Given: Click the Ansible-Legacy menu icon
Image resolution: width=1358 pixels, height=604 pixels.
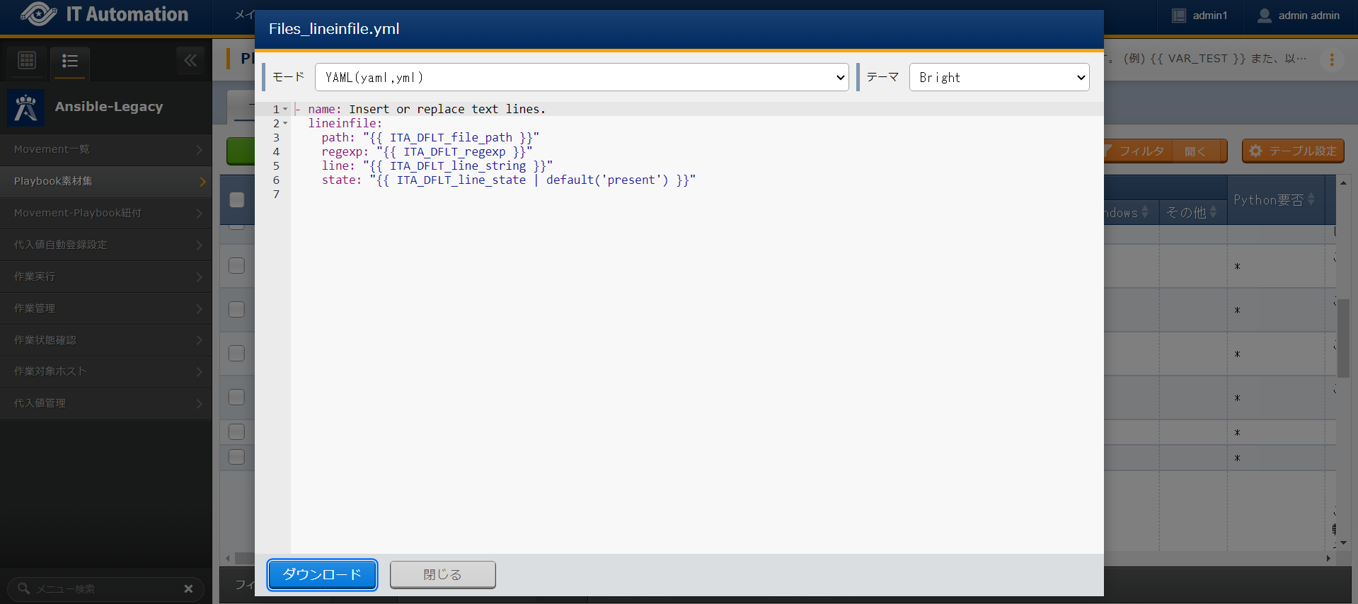Looking at the screenshot, I should click(26, 108).
